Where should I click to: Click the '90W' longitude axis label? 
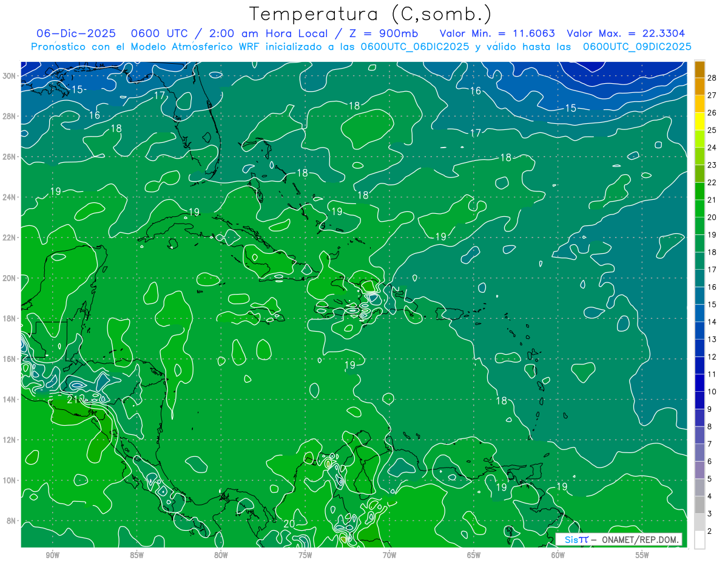click(x=52, y=555)
